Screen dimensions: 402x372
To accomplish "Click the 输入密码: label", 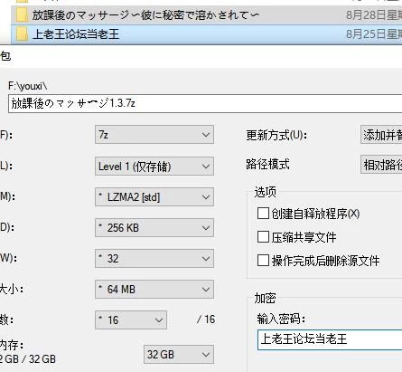I will tap(281, 319).
